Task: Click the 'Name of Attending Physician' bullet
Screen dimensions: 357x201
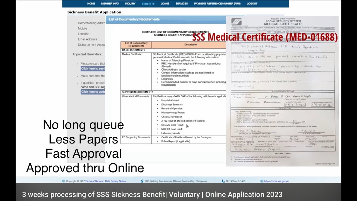Action: pyautogui.click(x=178, y=61)
